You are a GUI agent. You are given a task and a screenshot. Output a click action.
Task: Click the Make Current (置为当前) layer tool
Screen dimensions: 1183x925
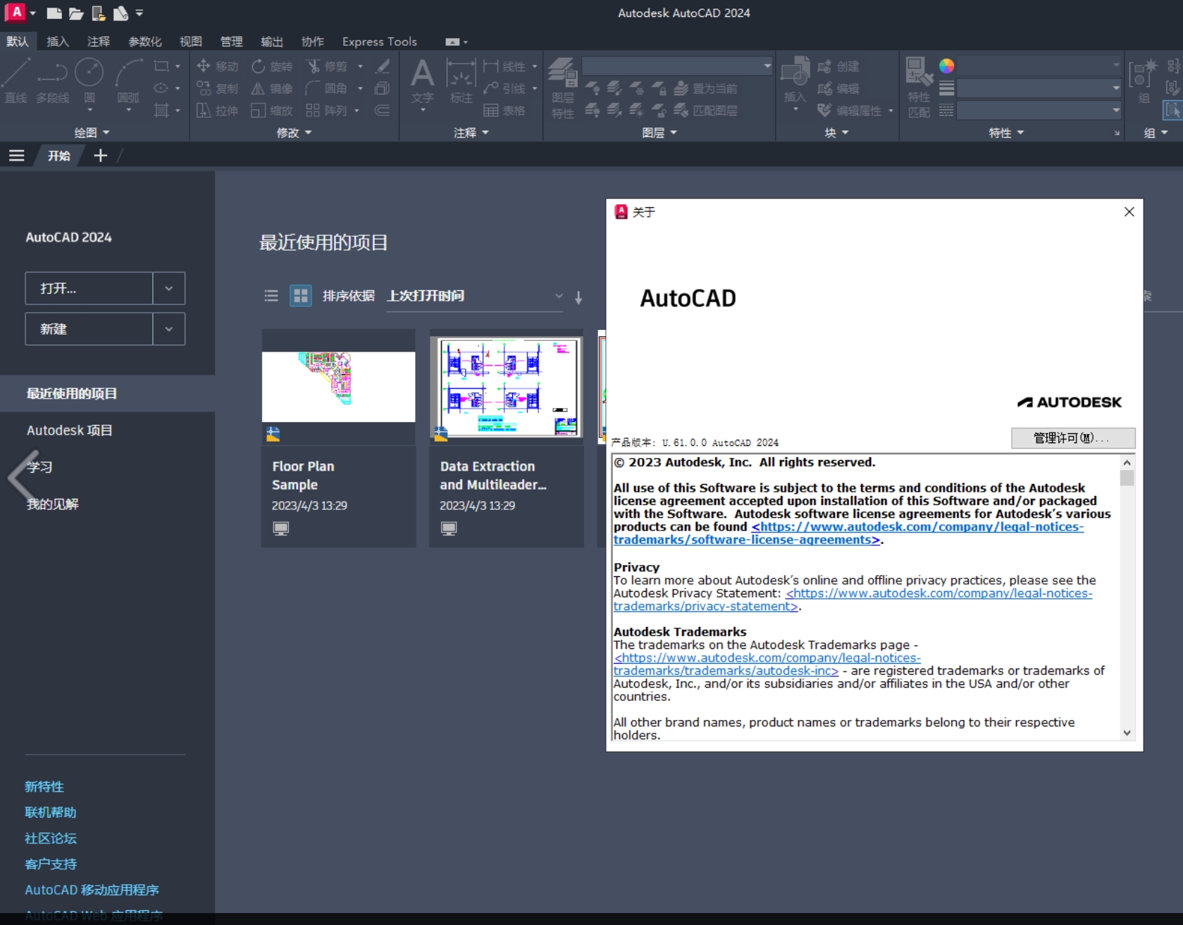(705, 89)
